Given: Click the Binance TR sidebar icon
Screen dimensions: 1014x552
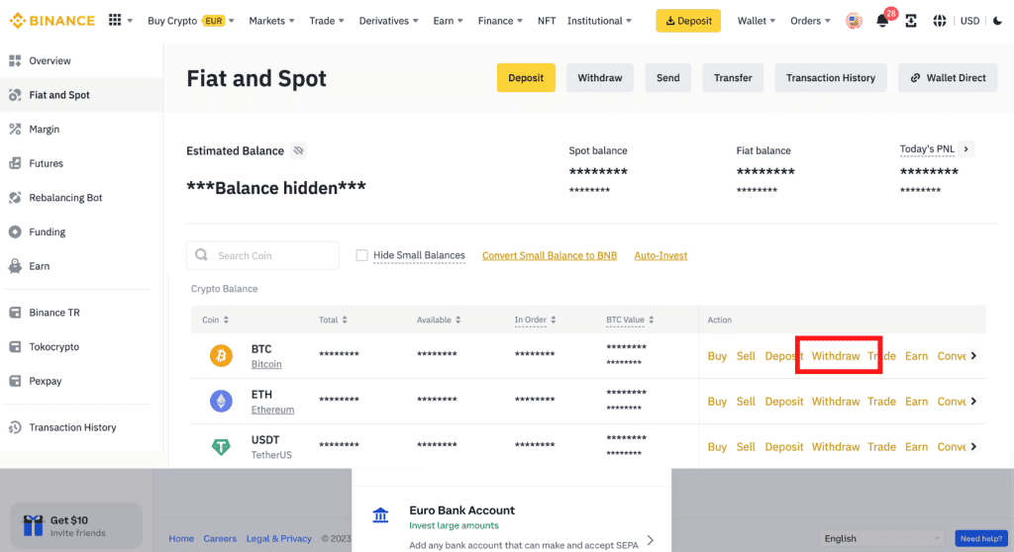Looking at the screenshot, I should pyautogui.click(x=15, y=313).
